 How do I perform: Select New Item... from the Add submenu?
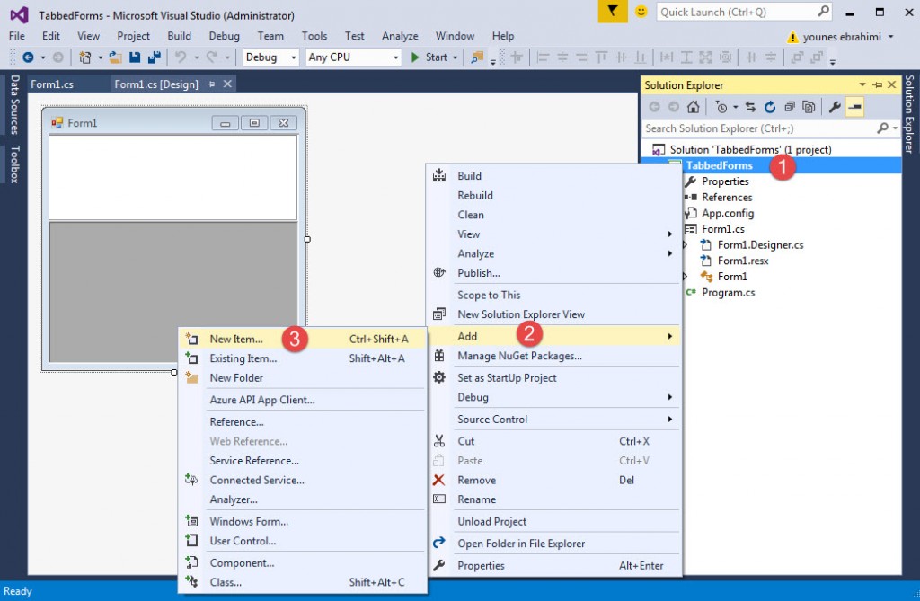[236, 339]
